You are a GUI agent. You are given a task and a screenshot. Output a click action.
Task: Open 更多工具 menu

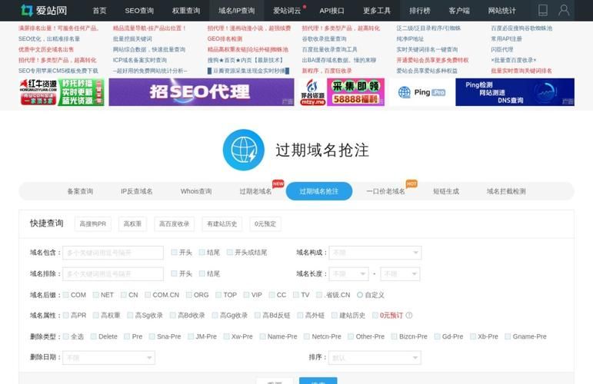tap(377, 11)
